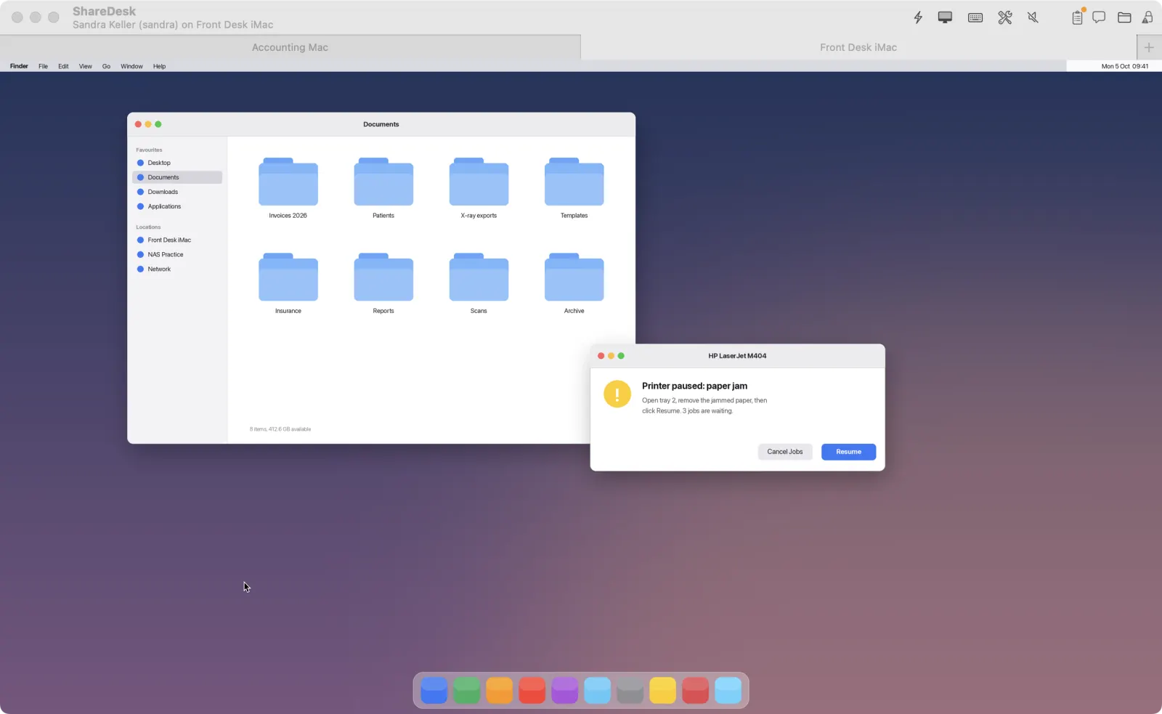
Task: Select Downloads in Finder sidebar
Action: click(x=177, y=192)
